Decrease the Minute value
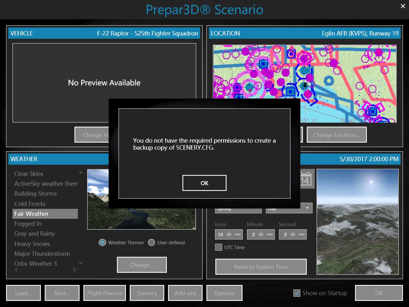 270,234
